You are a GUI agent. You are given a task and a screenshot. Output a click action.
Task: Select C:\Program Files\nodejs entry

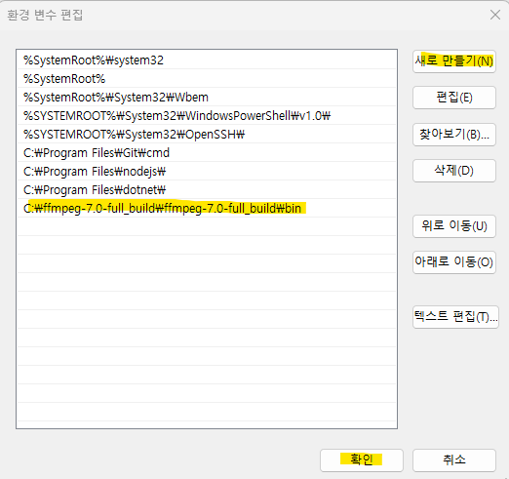pos(207,172)
